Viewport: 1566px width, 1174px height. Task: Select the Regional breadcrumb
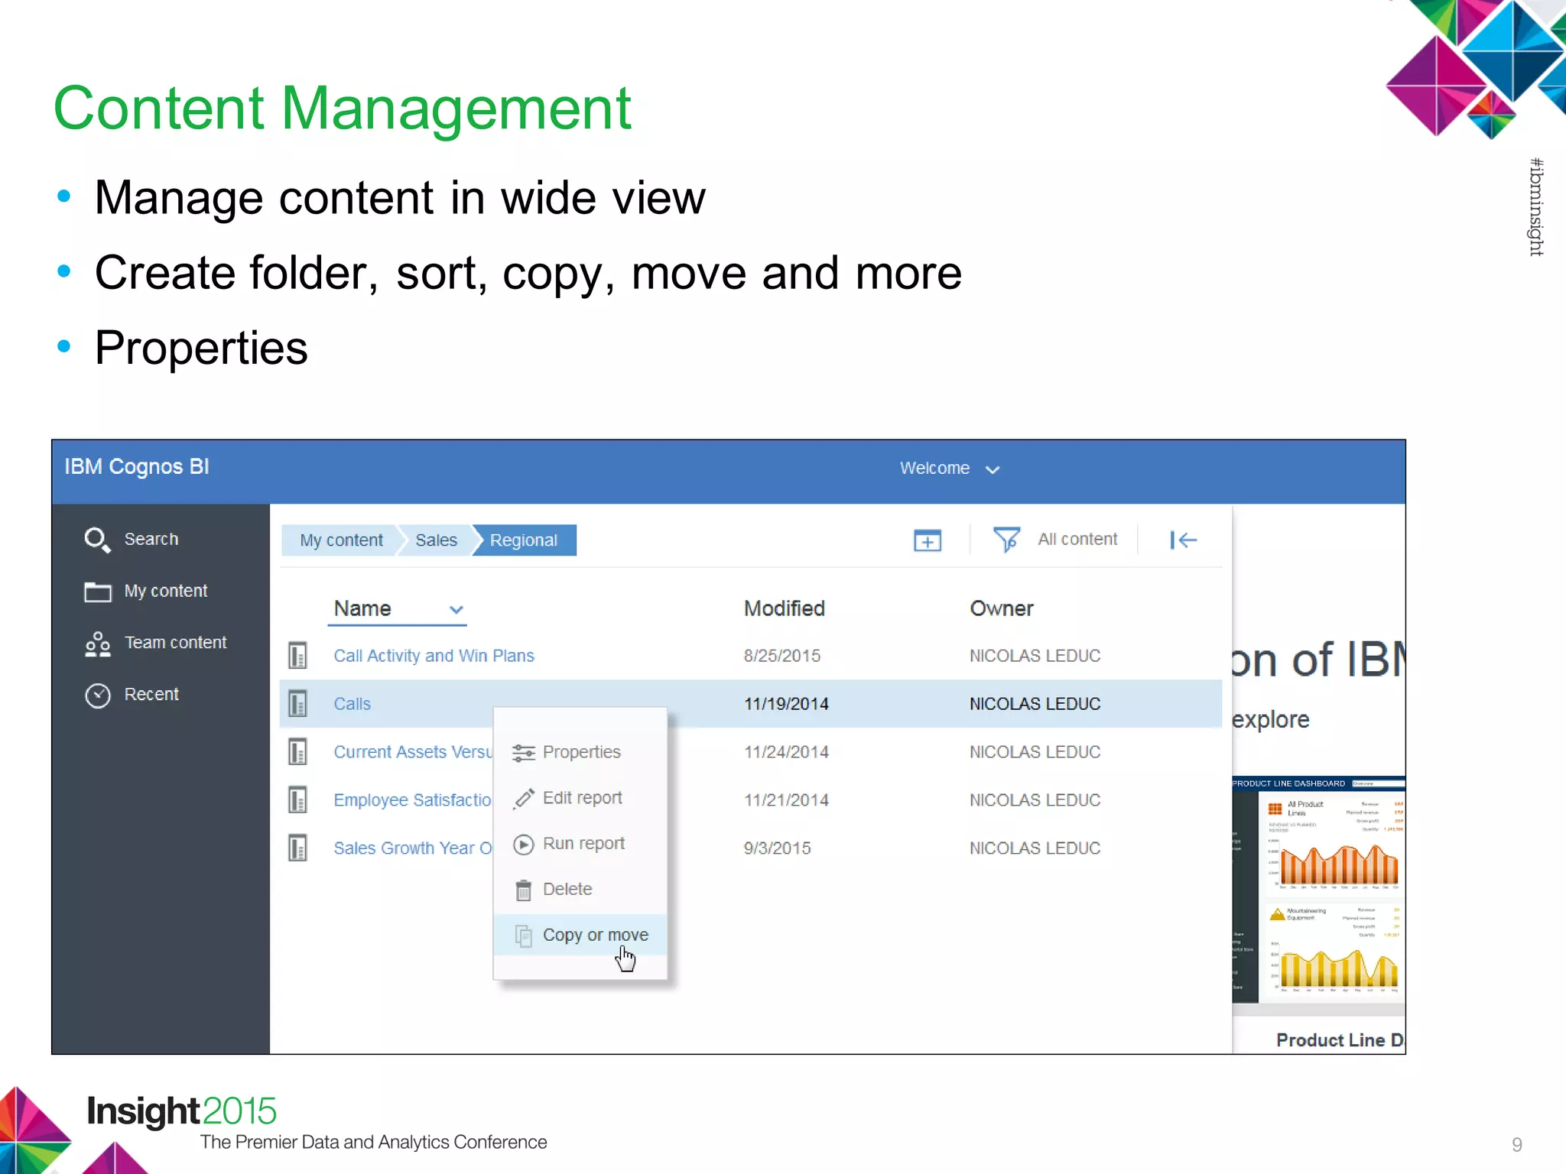pos(524,540)
